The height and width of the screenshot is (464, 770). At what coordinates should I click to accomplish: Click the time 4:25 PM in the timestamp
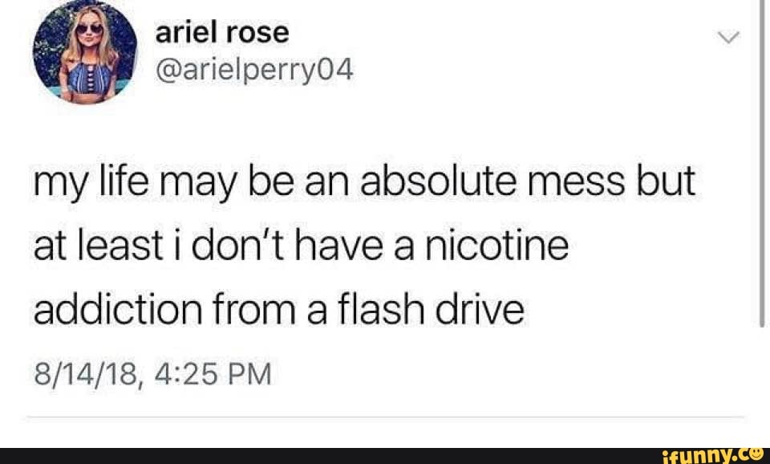[213, 374]
